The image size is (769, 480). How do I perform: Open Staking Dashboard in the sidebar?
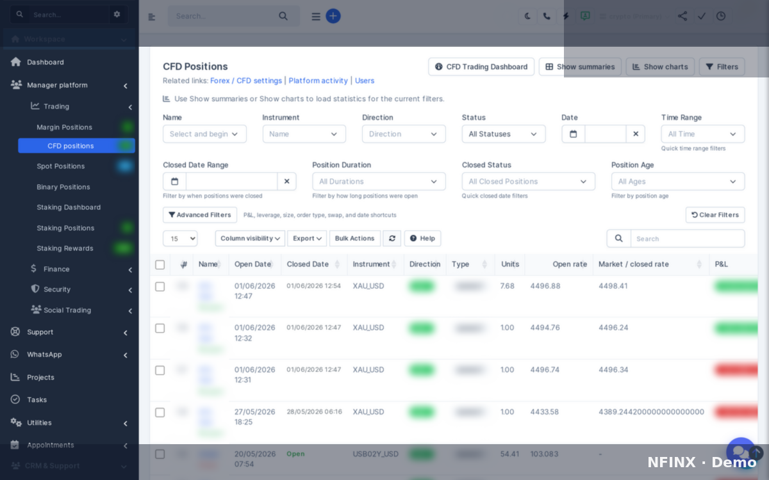[69, 207]
